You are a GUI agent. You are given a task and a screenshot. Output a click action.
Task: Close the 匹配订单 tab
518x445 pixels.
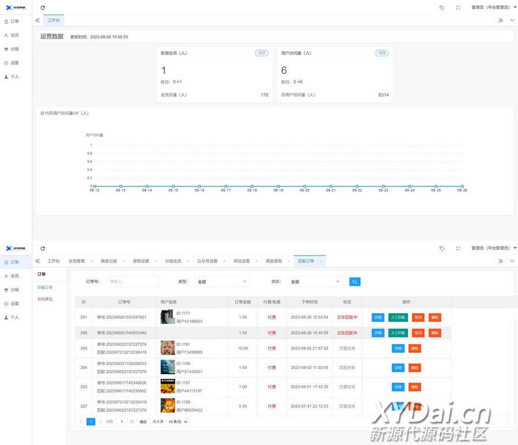pos(321,261)
